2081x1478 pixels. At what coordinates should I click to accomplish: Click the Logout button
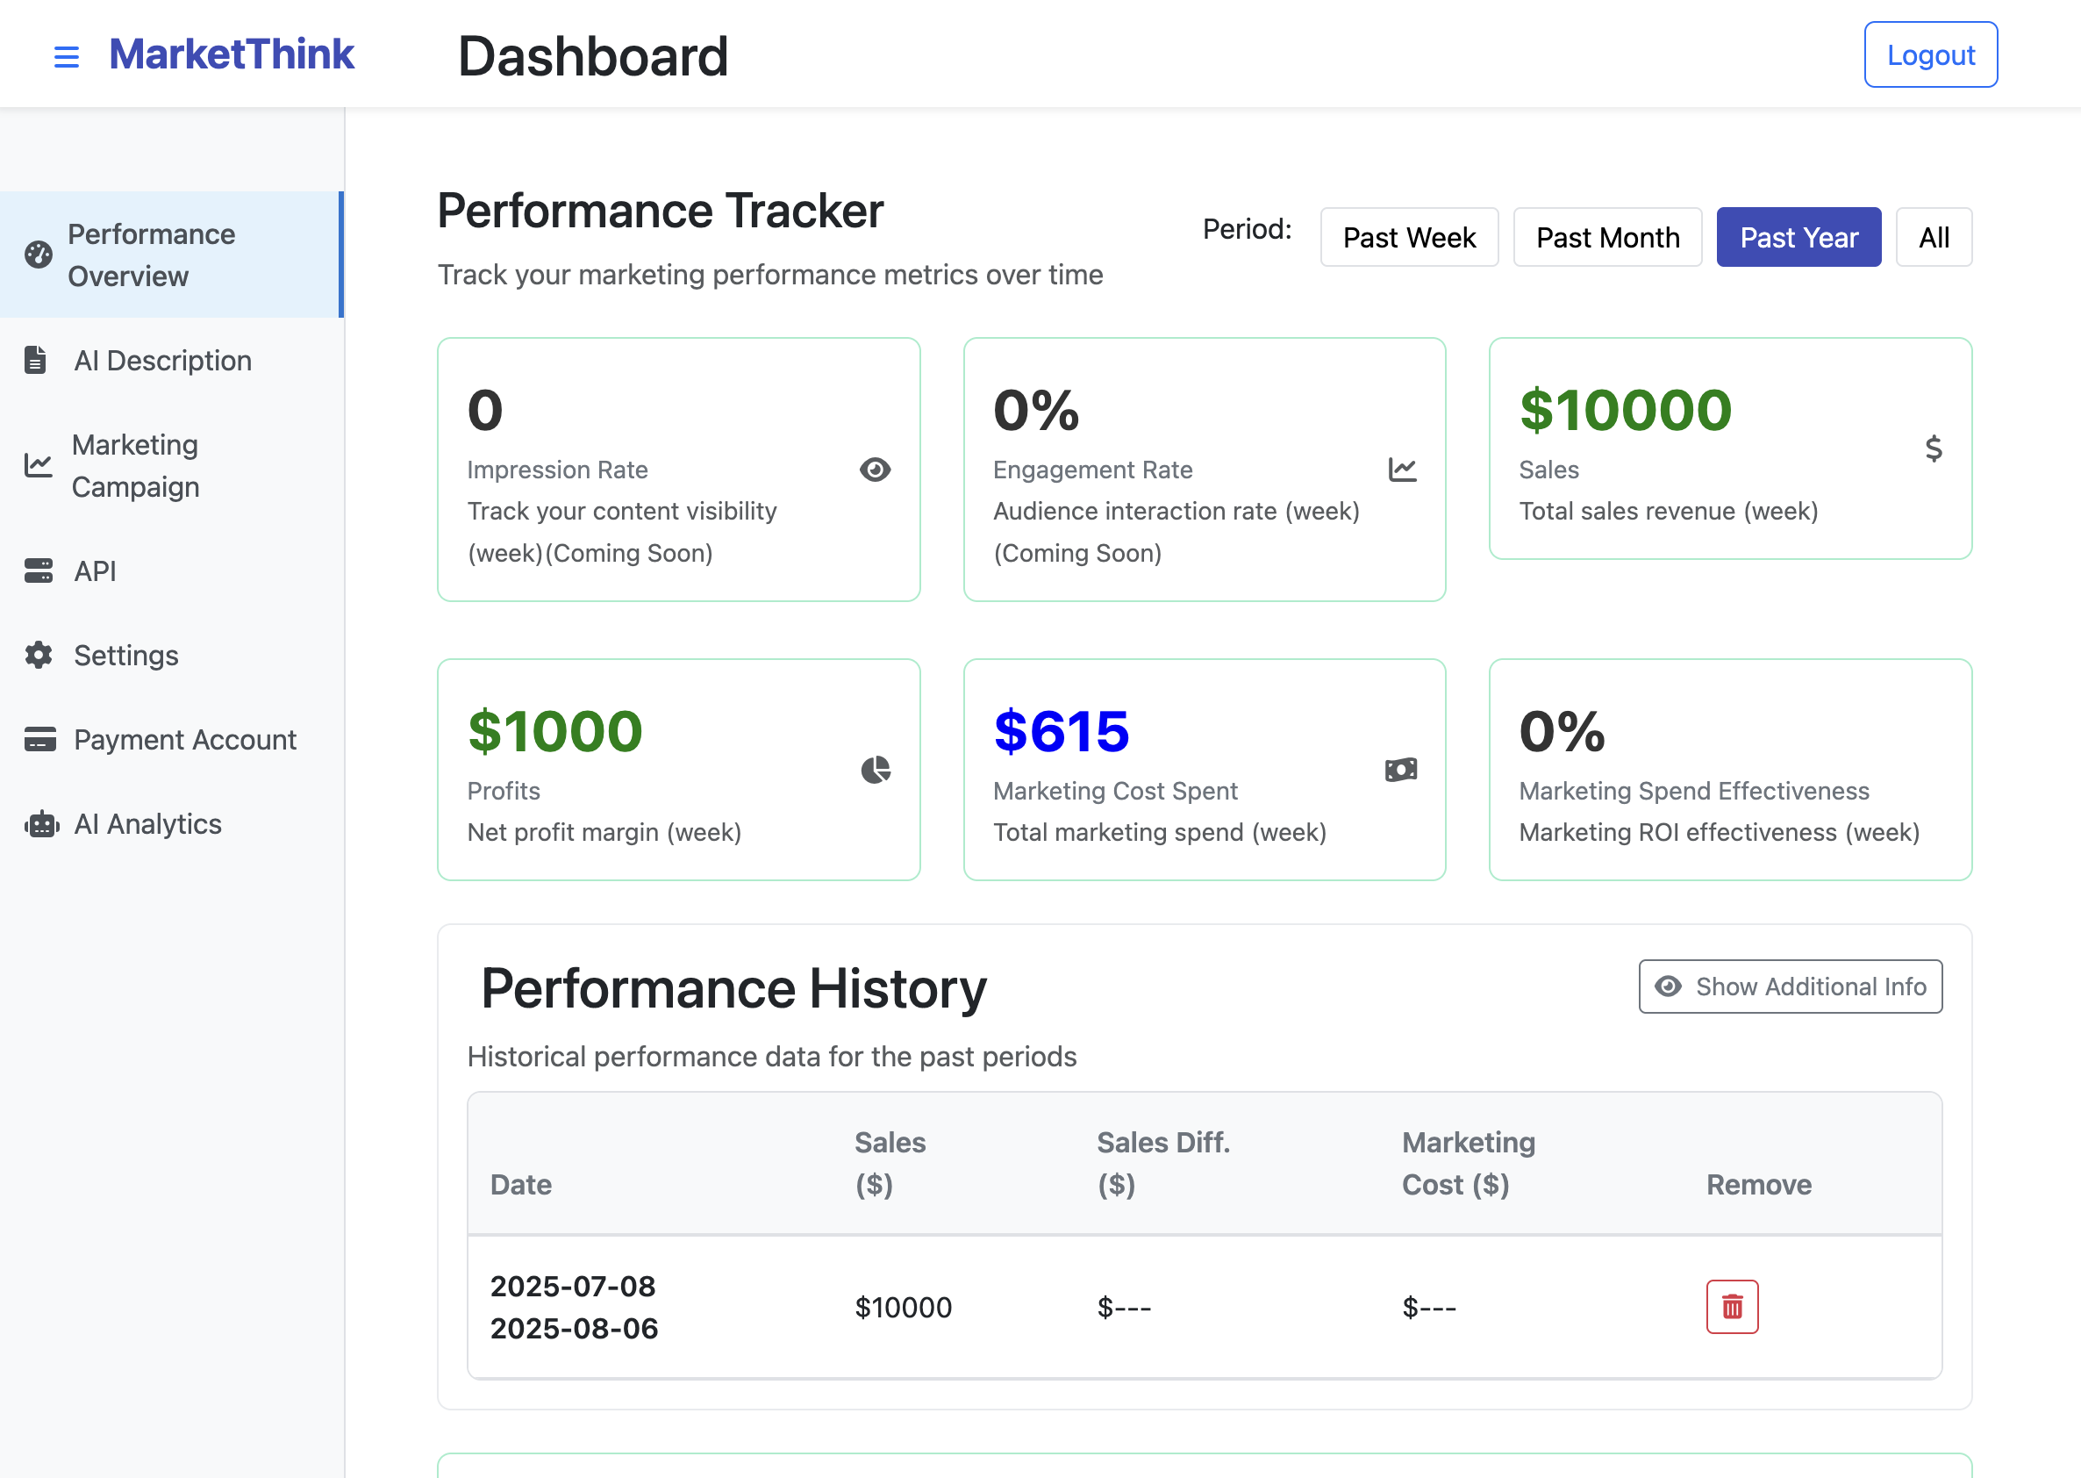tap(1930, 54)
